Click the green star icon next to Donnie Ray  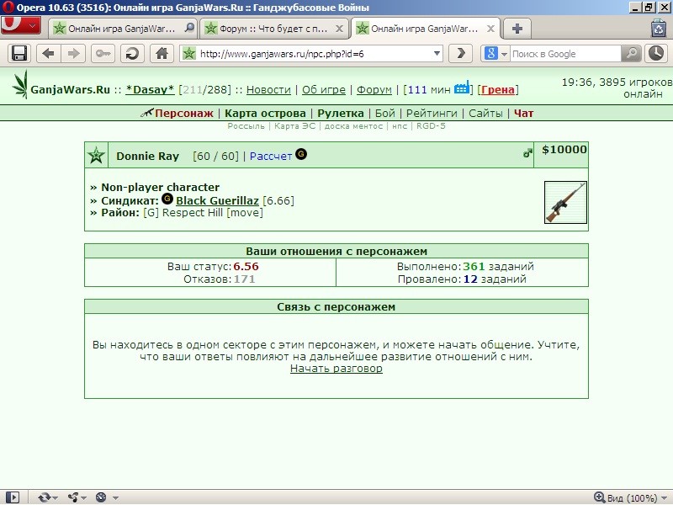point(96,155)
